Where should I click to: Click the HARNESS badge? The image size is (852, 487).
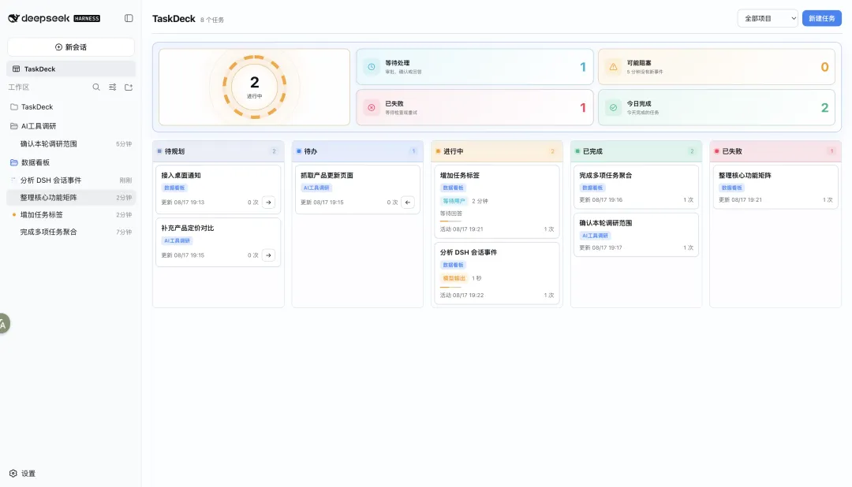pos(87,18)
